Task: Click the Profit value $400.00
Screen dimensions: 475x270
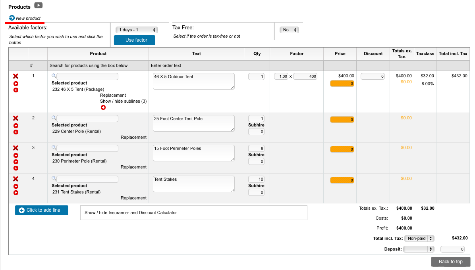Action: (x=404, y=228)
